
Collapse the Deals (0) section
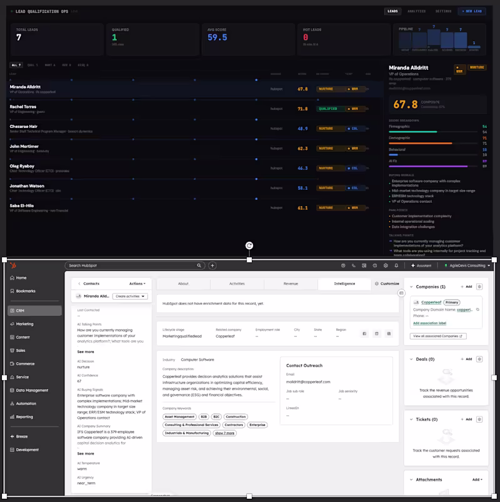[411, 359]
